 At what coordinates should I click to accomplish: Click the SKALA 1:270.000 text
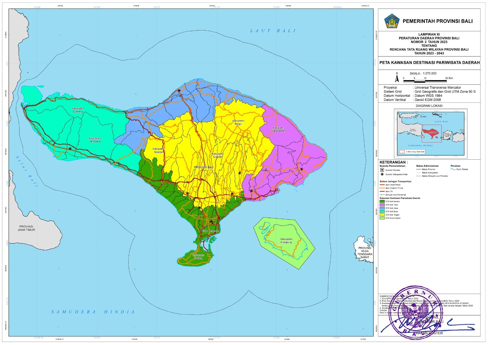tap(423, 73)
